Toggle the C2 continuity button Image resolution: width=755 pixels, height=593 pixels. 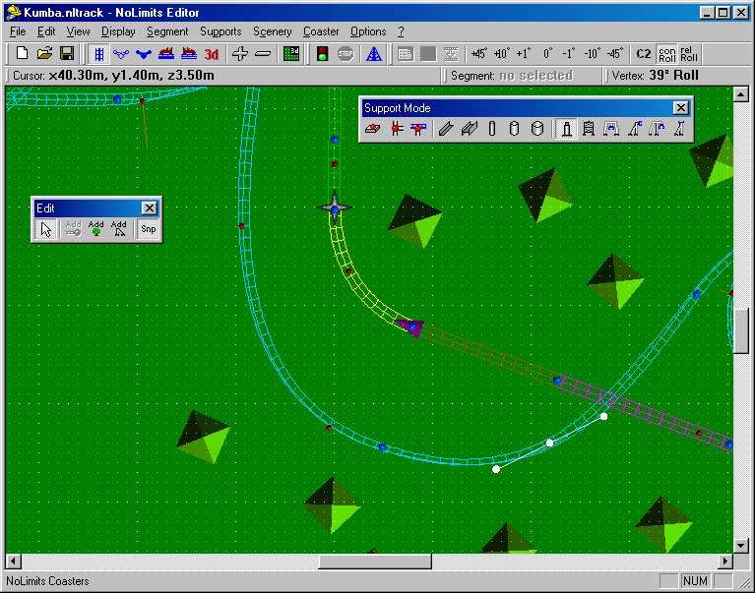[x=643, y=54]
